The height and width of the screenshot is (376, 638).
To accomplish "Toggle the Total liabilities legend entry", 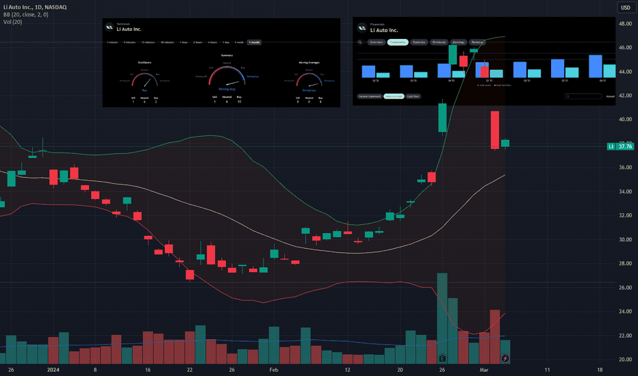I will coord(502,85).
